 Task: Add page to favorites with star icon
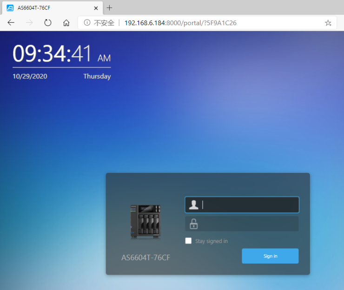[x=328, y=23]
